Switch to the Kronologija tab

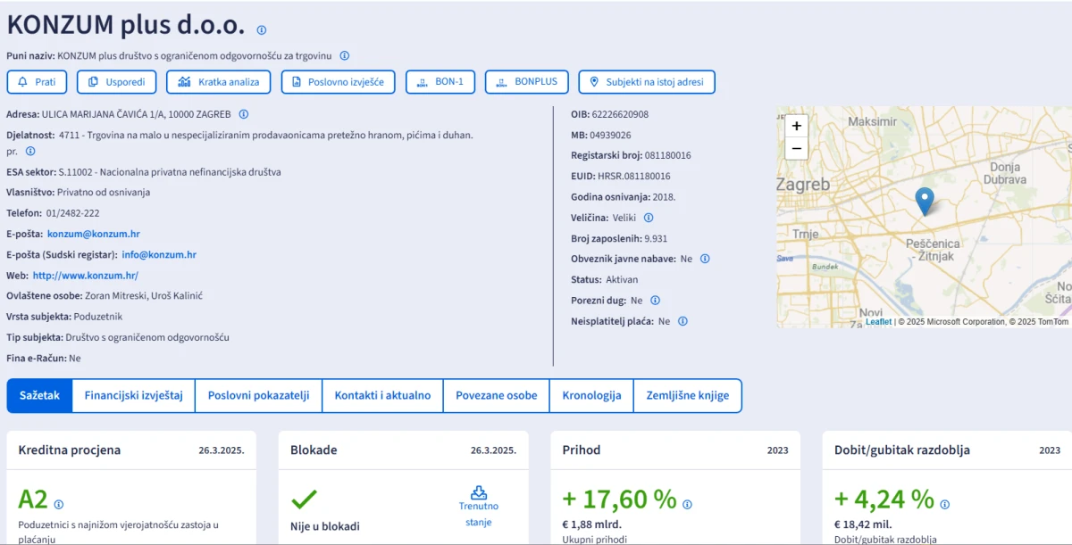coord(591,395)
